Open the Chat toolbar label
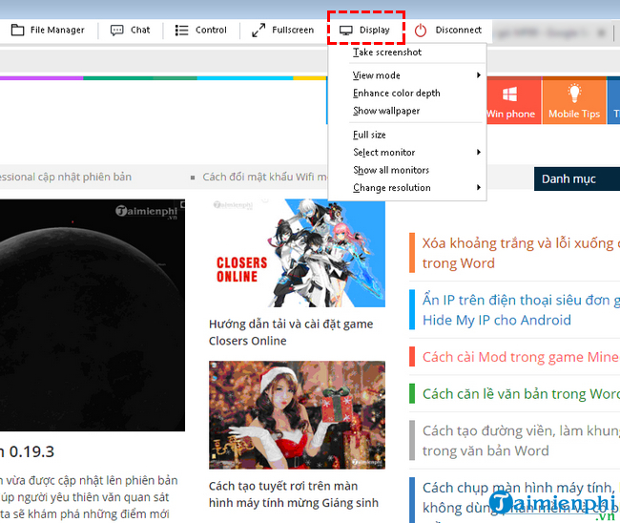The height and width of the screenshot is (523, 620). point(140,31)
